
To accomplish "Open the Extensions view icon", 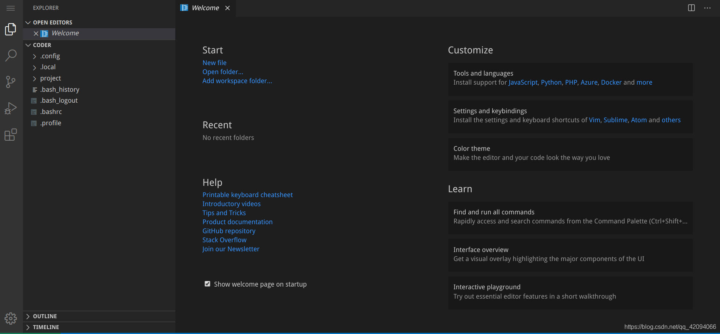I will pyautogui.click(x=11, y=135).
